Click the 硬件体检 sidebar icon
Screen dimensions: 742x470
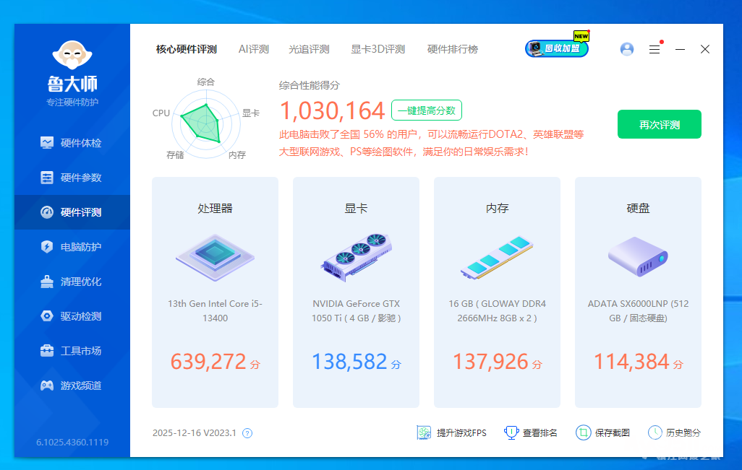47,143
